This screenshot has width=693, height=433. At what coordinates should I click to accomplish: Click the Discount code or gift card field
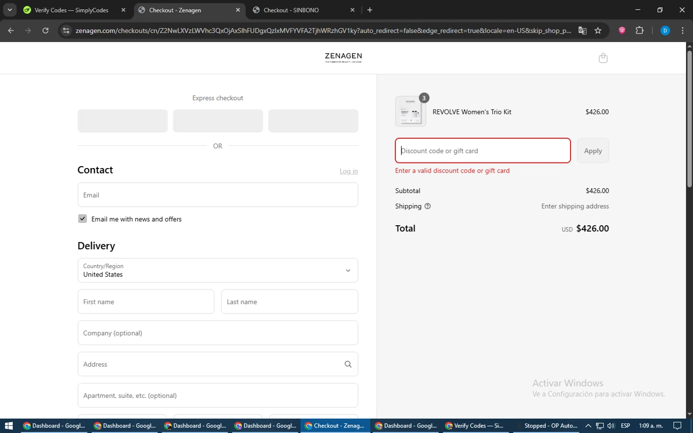(483, 150)
